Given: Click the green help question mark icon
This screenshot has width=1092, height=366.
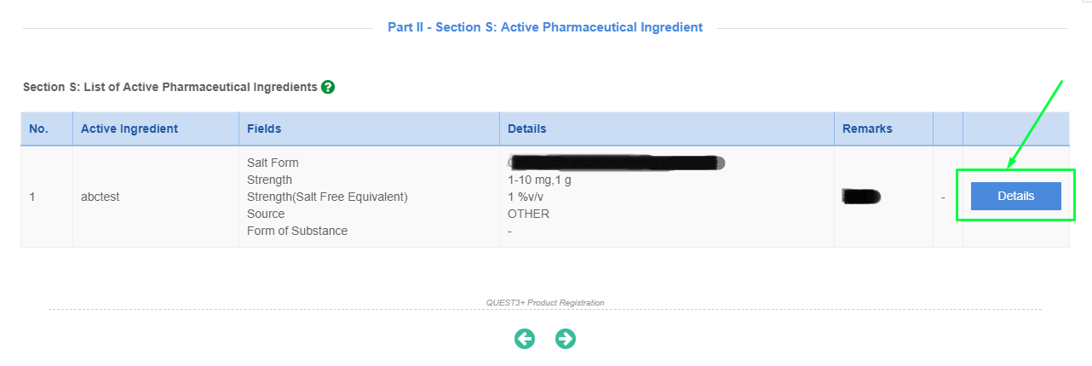Looking at the screenshot, I should coord(328,87).
